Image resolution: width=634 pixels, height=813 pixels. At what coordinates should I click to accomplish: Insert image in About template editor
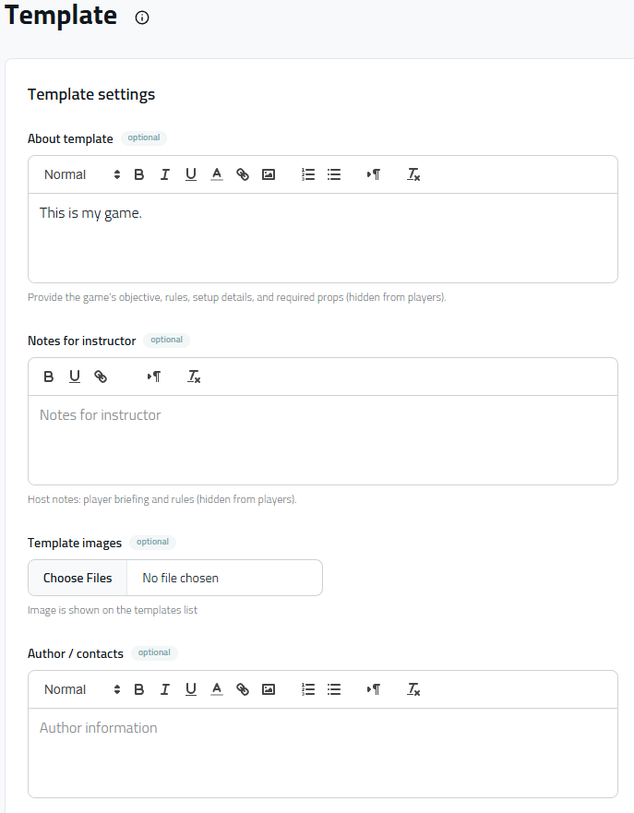pyautogui.click(x=269, y=174)
